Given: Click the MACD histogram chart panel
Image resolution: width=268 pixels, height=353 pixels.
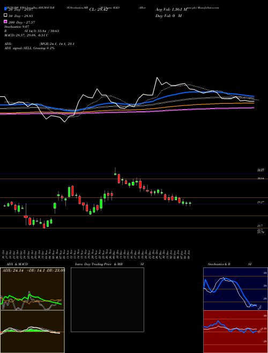Looking at the screenshot, I should [x=32, y=332].
